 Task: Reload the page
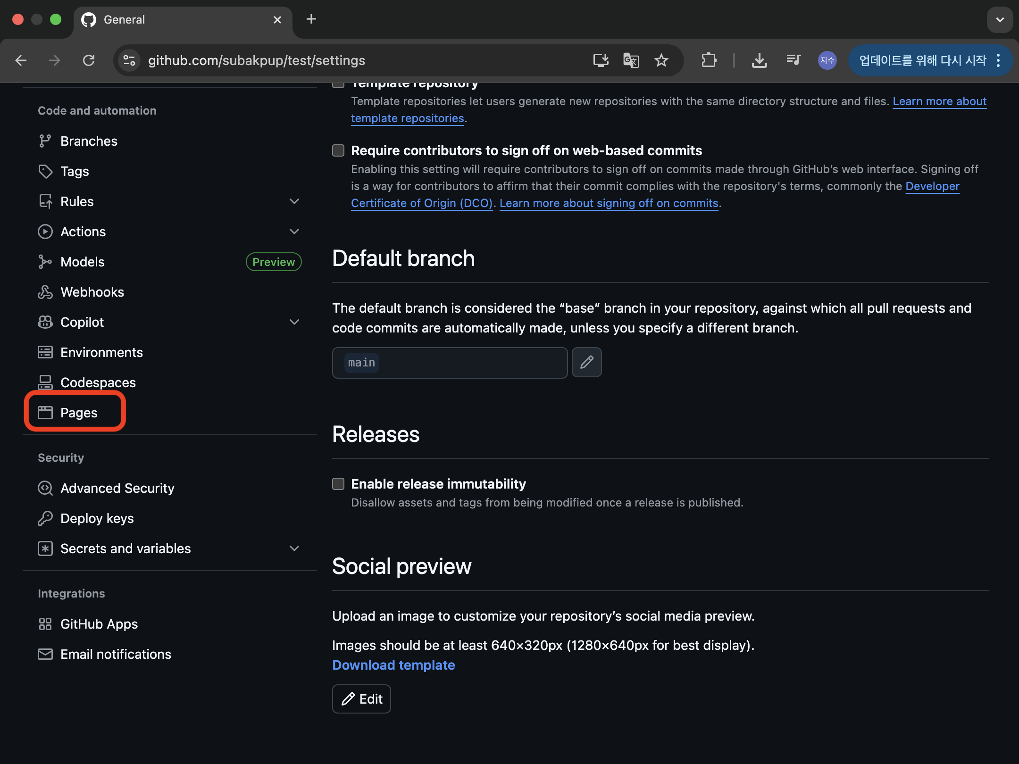pyautogui.click(x=89, y=60)
